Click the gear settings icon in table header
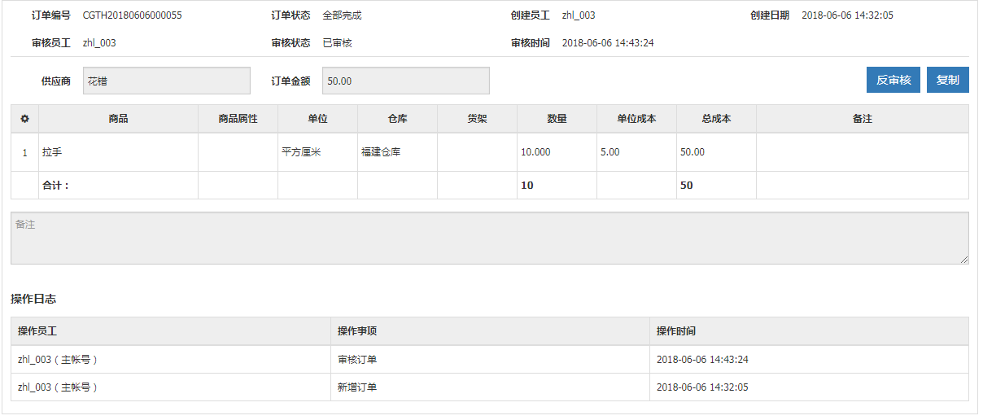Viewport: 983px width, 420px height. 24,119
